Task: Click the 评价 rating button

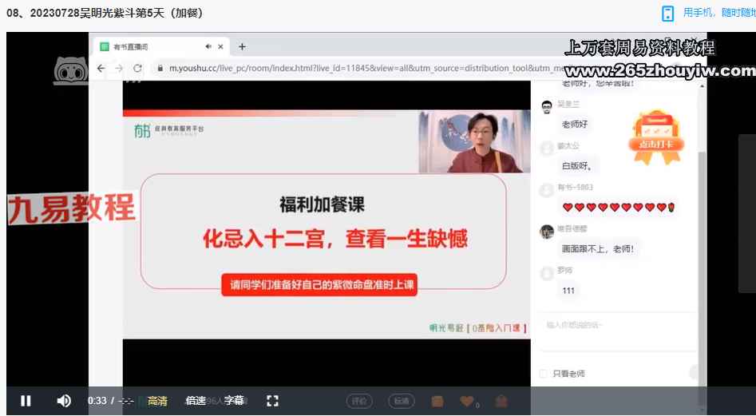Action: (x=360, y=401)
